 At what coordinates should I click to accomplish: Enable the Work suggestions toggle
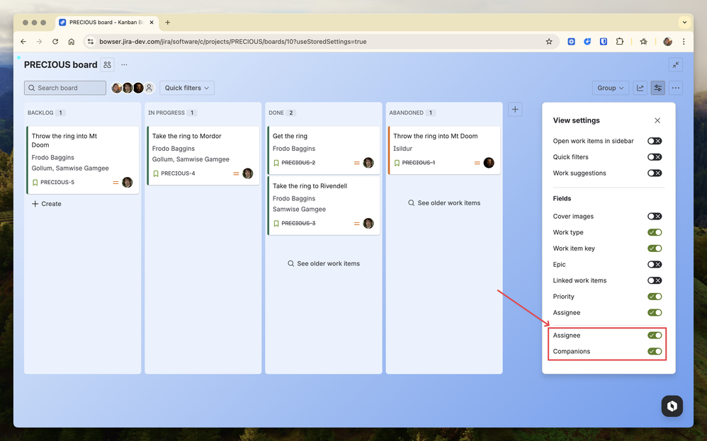point(655,173)
